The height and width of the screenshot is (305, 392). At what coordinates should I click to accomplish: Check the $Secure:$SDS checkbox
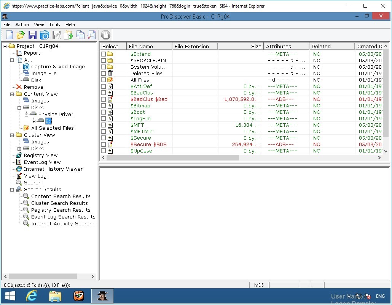tap(103, 144)
